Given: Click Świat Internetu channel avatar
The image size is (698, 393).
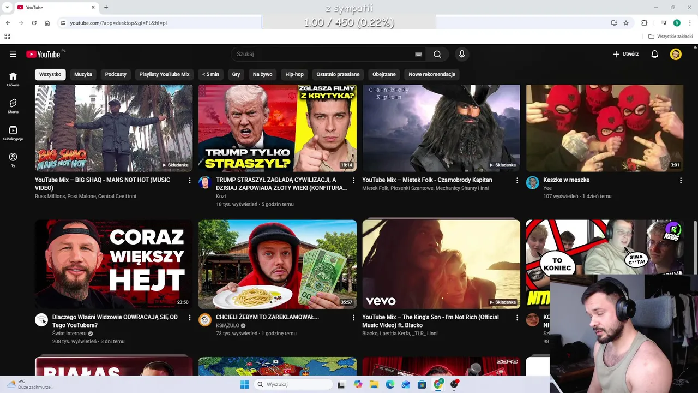Looking at the screenshot, I should point(41,320).
